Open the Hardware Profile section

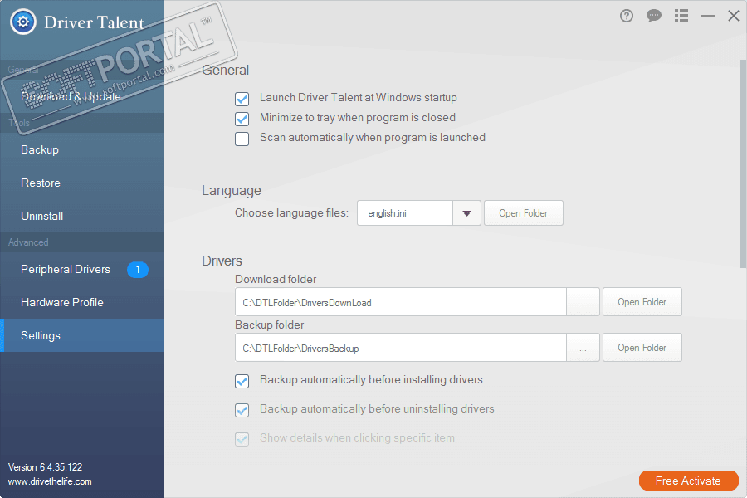[82, 302]
